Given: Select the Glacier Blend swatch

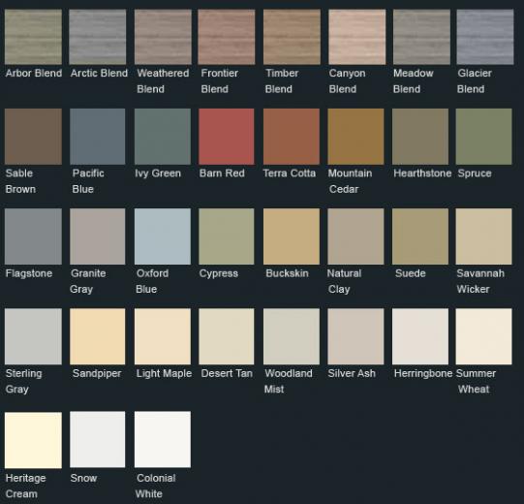Looking at the screenshot, I should pyautogui.click(x=485, y=37).
